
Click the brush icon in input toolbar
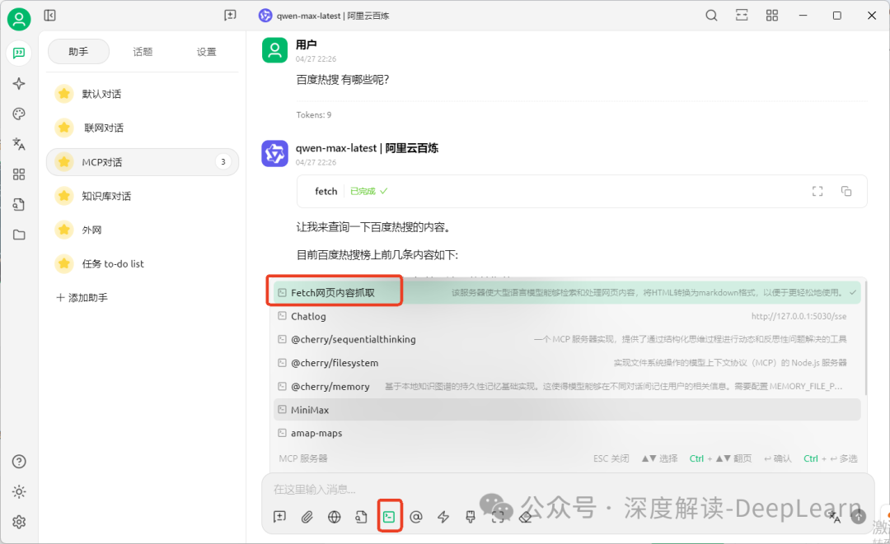tap(471, 516)
